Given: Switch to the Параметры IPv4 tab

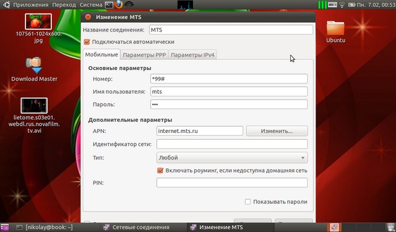Looking at the screenshot, I should click(192, 55).
